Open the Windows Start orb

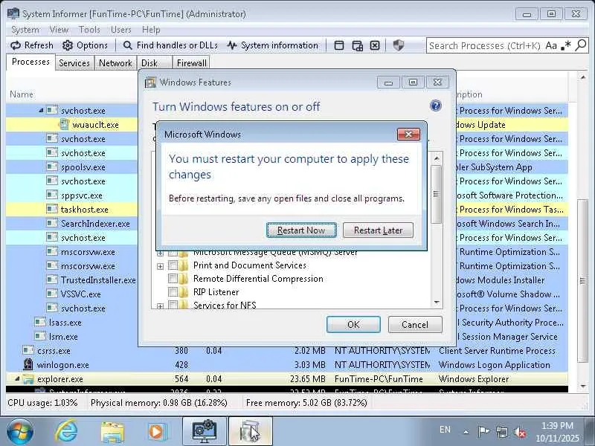point(20,432)
